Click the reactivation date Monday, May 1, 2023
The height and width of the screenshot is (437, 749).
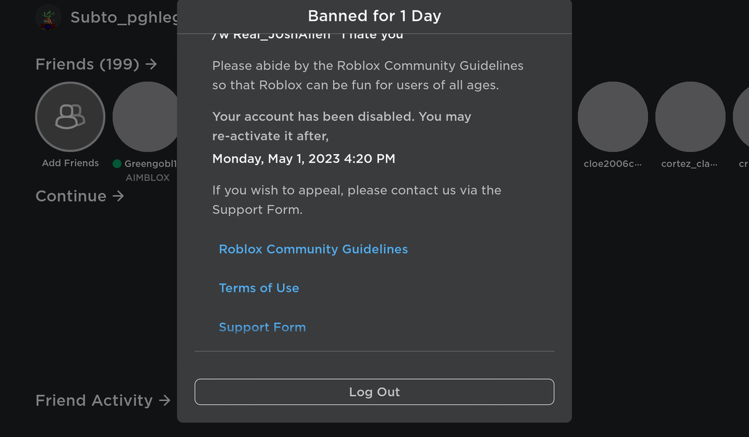(x=304, y=158)
